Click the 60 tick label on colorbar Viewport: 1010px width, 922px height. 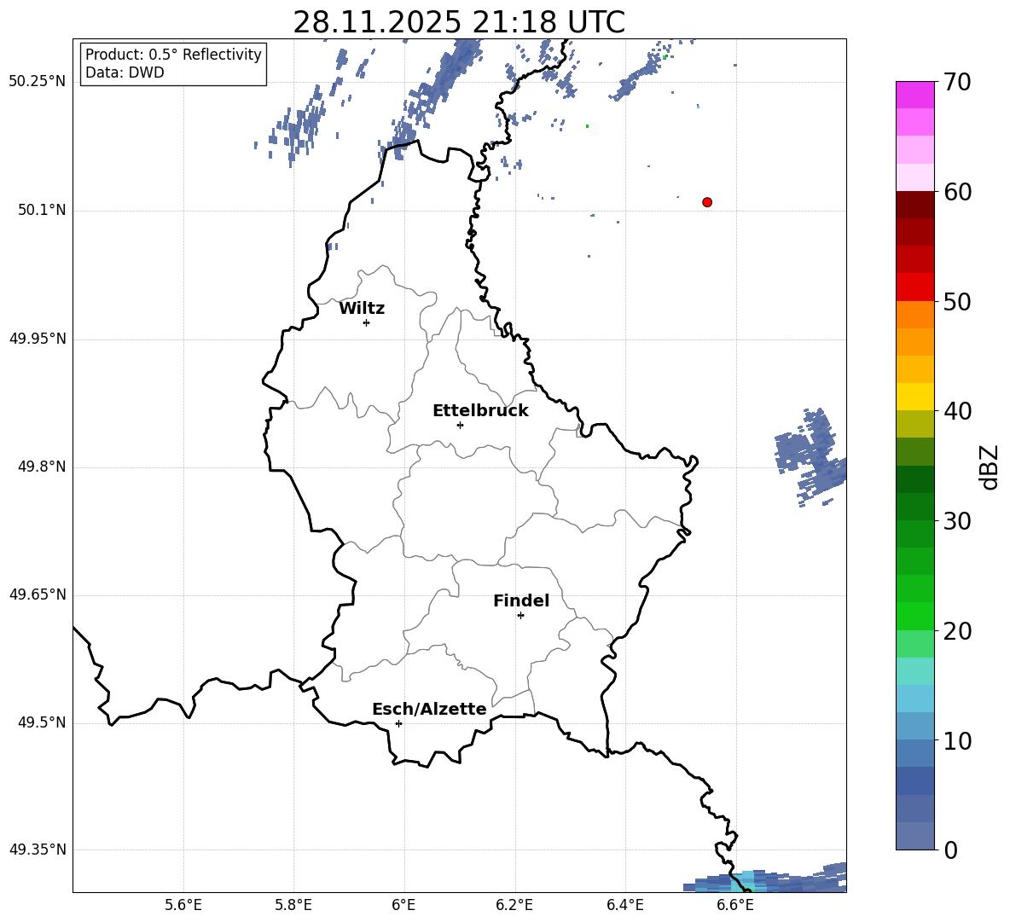point(957,192)
